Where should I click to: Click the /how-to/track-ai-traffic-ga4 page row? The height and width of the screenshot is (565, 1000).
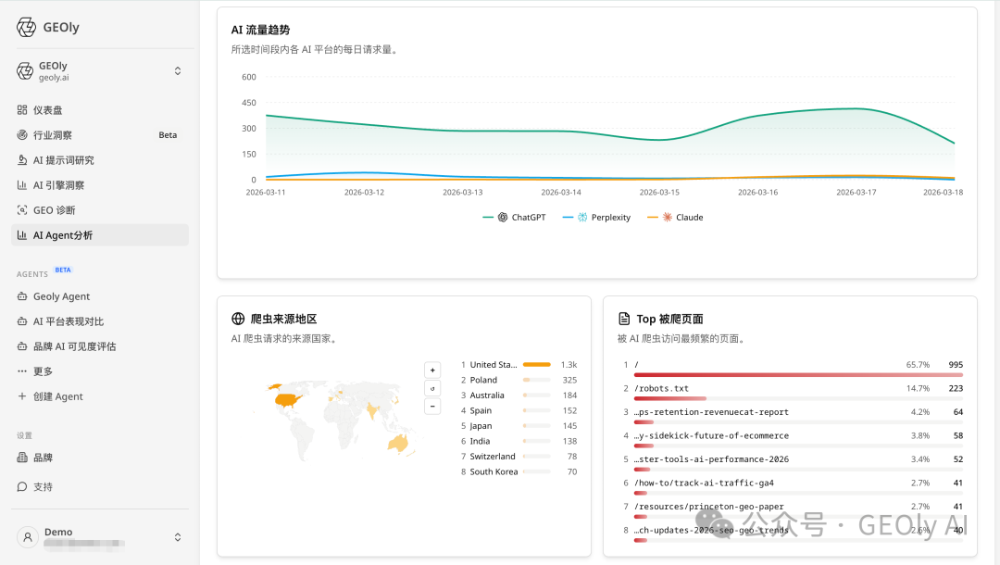tap(792, 486)
